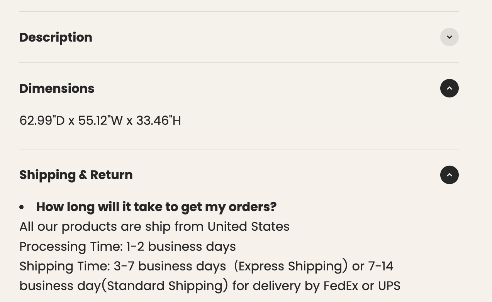Click the "Standard Shipping" text in parentheses
The width and height of the screenshot is (492, 302).
tap(165, 286)
